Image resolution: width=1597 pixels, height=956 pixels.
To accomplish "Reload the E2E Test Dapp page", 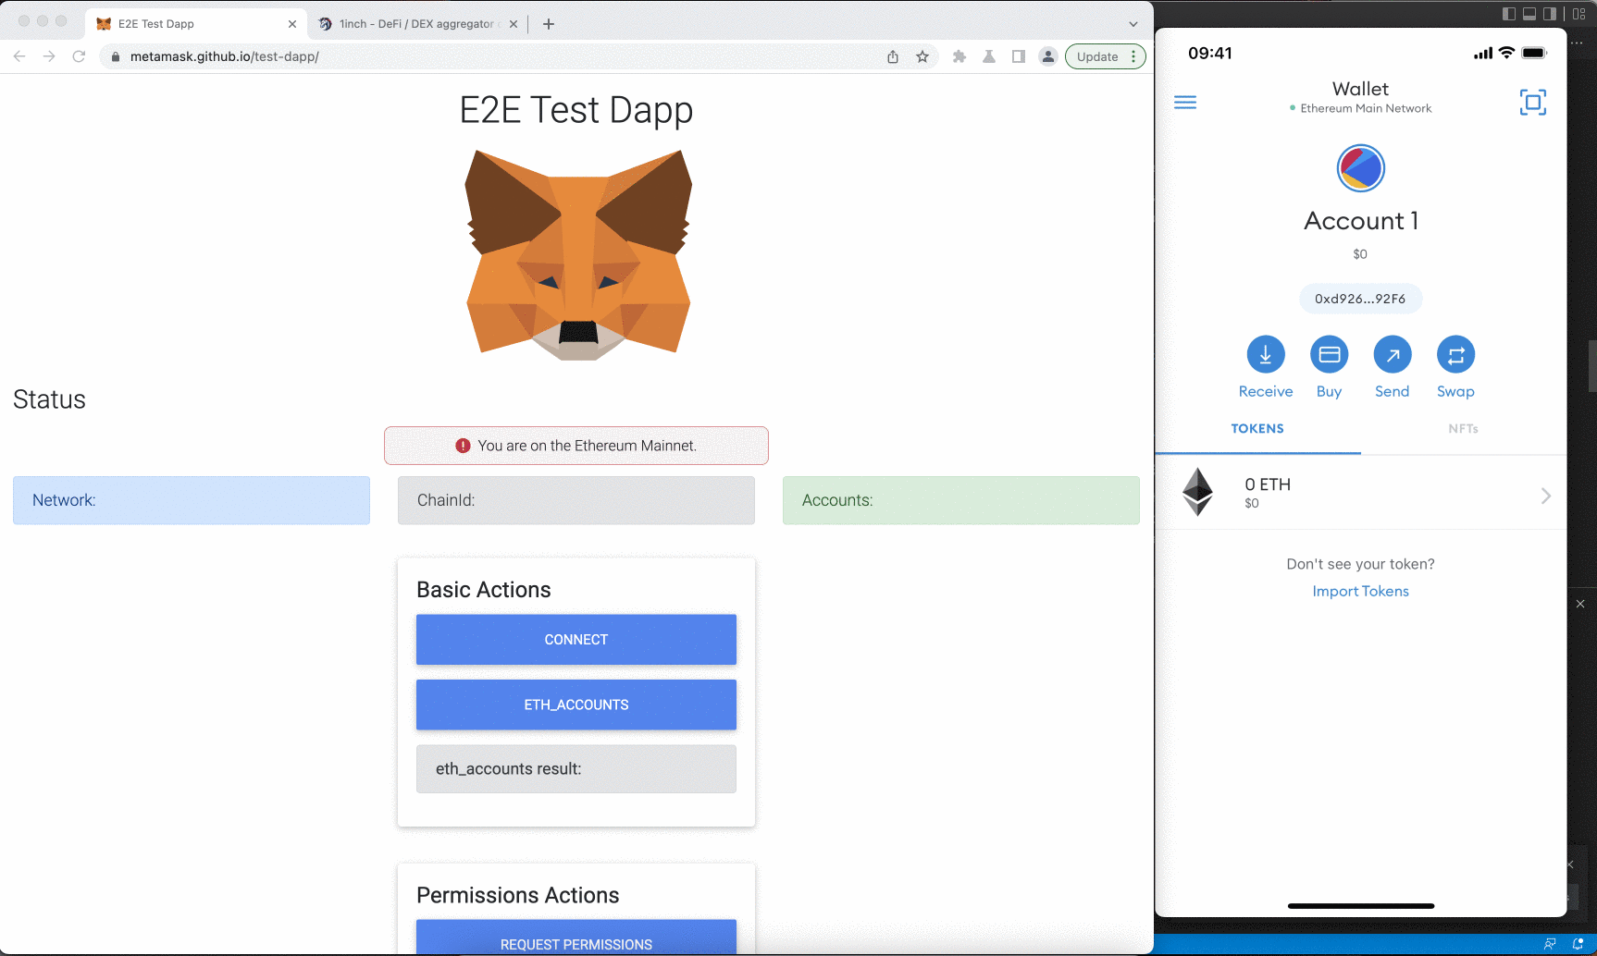I will (79, 56).
